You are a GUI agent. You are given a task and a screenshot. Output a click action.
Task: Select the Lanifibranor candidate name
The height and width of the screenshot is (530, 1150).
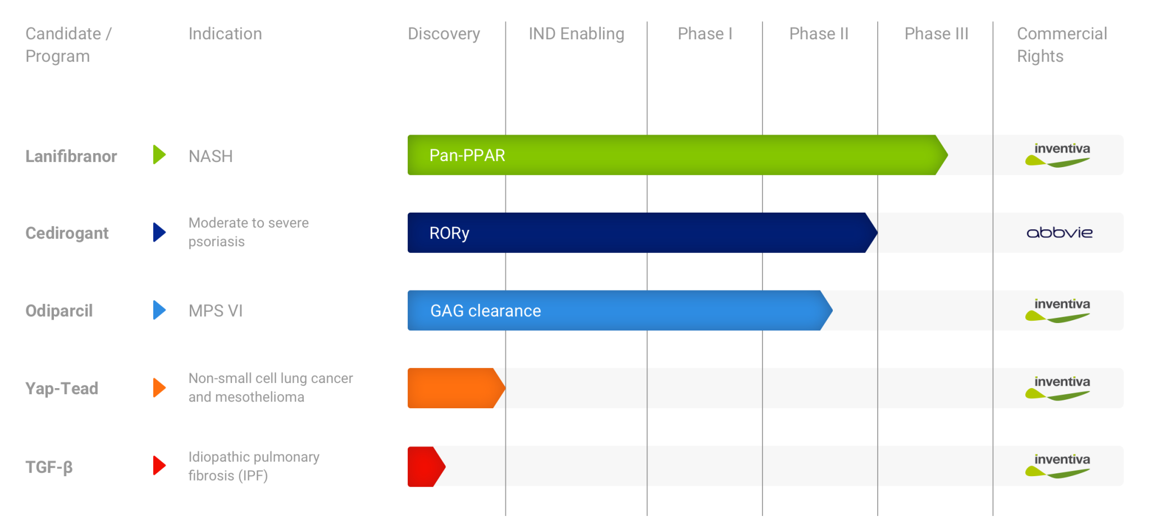click(x=71, y=156)
